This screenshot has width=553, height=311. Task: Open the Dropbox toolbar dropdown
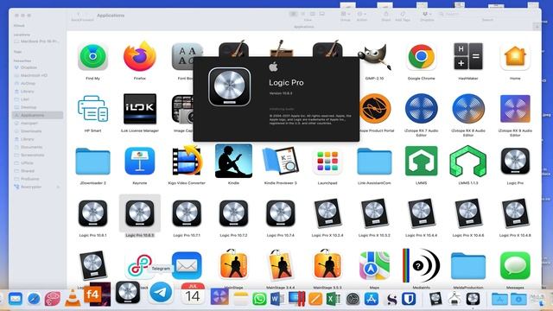click(427, 14)
